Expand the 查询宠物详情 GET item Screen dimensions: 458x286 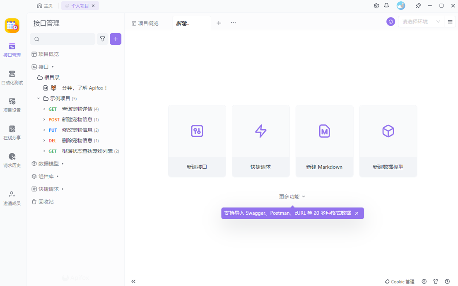[x=44, y=109]
